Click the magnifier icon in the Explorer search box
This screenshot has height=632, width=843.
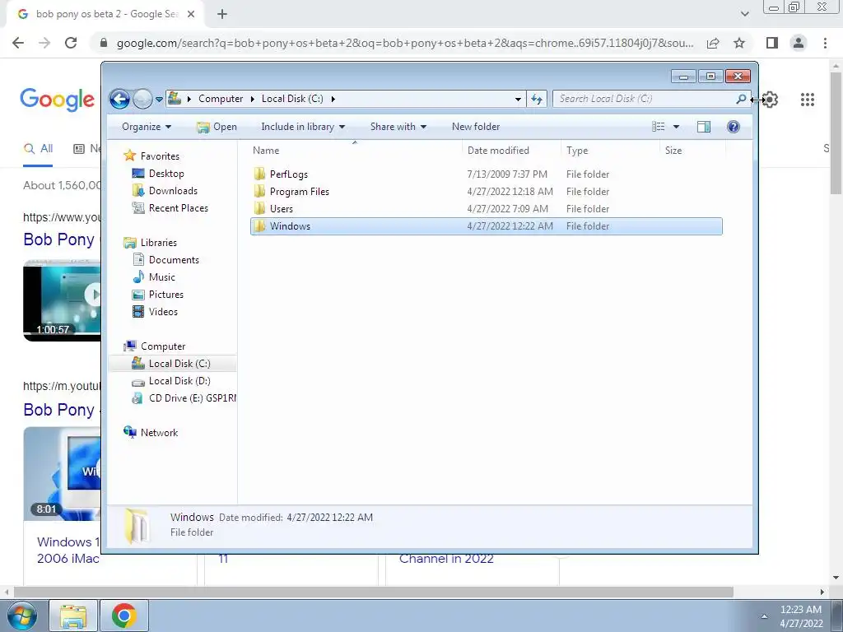pos(742,99)
